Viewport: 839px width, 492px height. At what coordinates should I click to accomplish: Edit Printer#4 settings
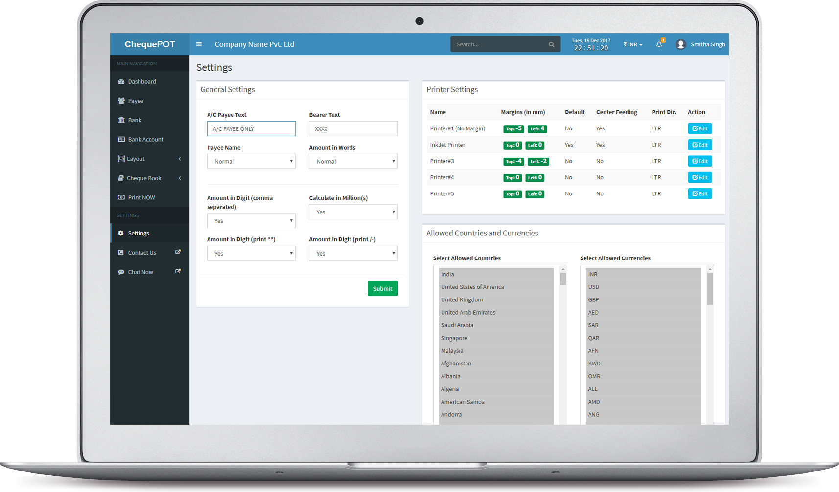[700, 177]
